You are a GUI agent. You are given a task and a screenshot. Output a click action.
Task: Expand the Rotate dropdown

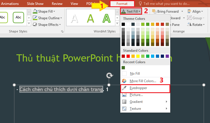pyautogui.click(x=204, y=25)
